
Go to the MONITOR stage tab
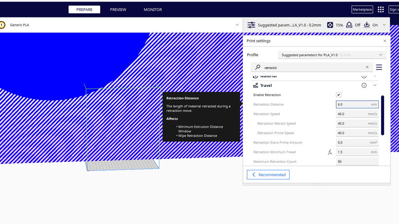coord(153,9)
